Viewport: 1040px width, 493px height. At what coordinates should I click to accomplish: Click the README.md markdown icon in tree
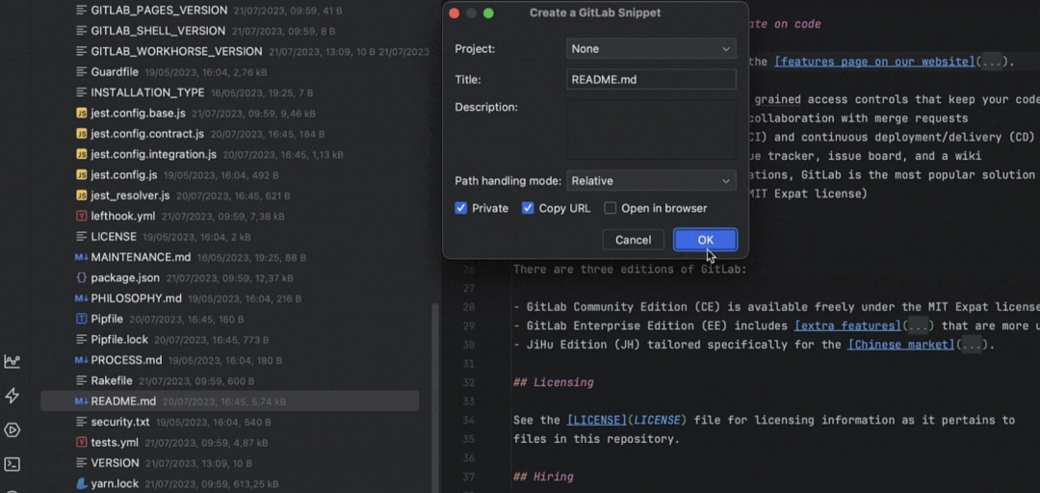[x=82, y=402]
